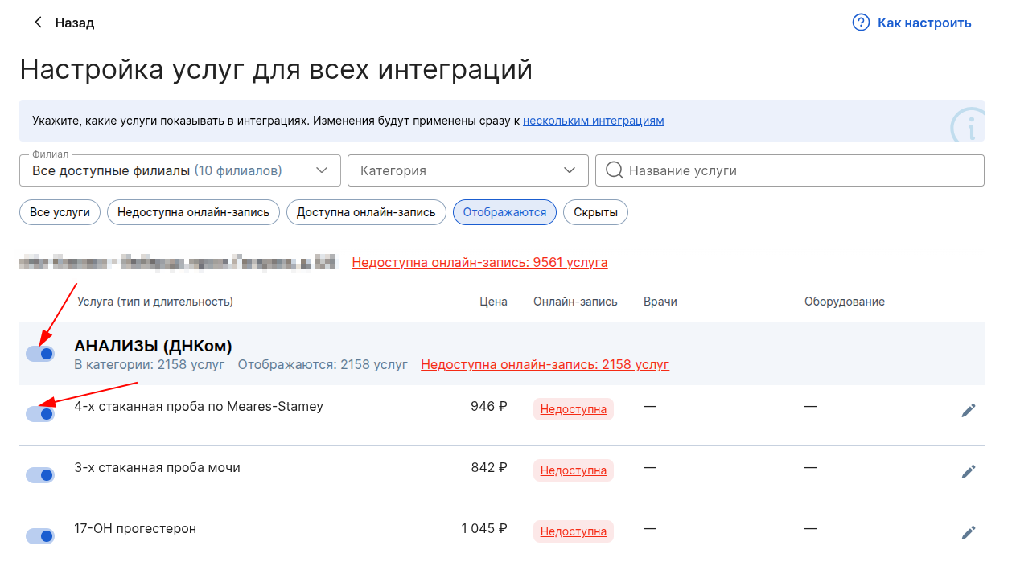Edit the 4-х стаканная проба по Meares-Stamey service
The height and width of the screenshot is (562, 1012).
pos(969,411)
